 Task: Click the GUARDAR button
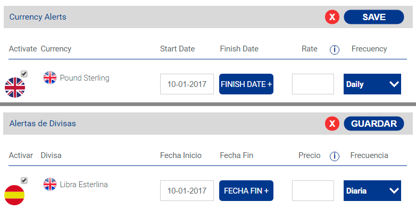point(374,124)
